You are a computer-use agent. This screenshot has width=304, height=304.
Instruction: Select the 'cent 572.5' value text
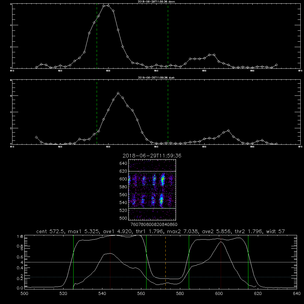coord(50,231)
